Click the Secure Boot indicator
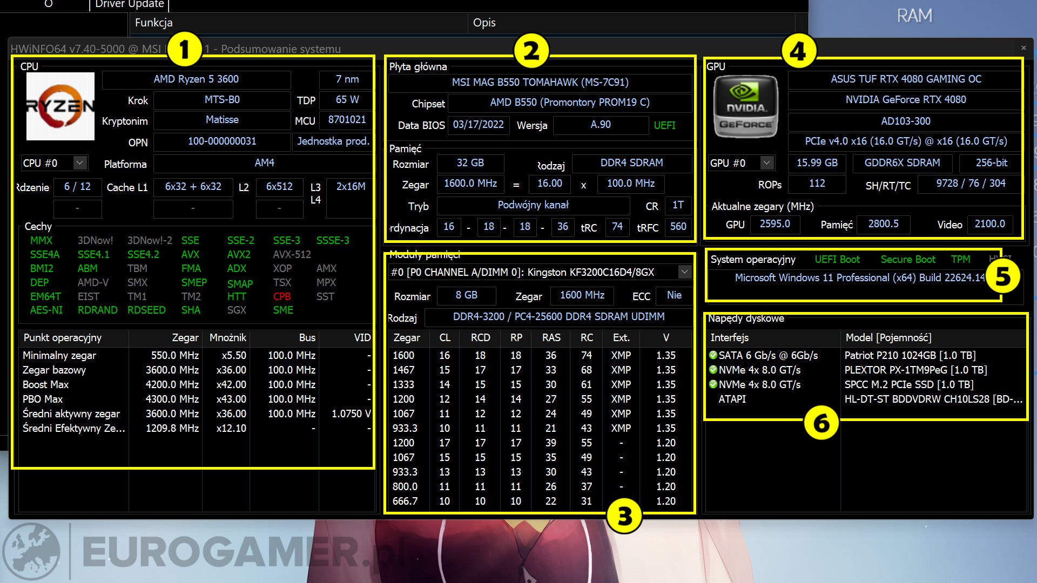The height and width of the screenshot is (583, 1037). [x=908, y=260]
